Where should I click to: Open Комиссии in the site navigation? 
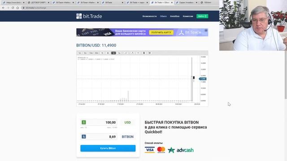click(188, 16)
